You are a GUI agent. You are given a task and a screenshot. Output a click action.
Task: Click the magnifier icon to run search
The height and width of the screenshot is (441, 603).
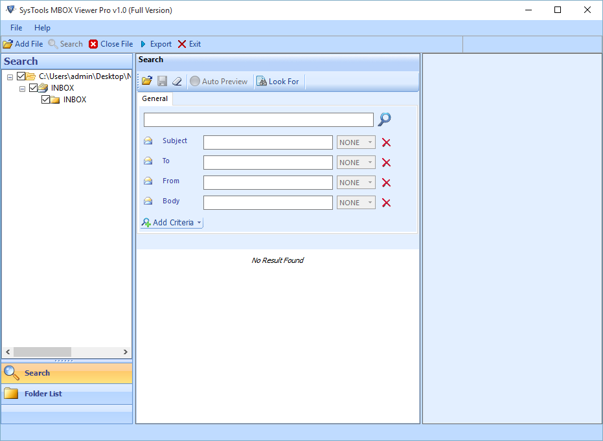(x=384, y=120)
